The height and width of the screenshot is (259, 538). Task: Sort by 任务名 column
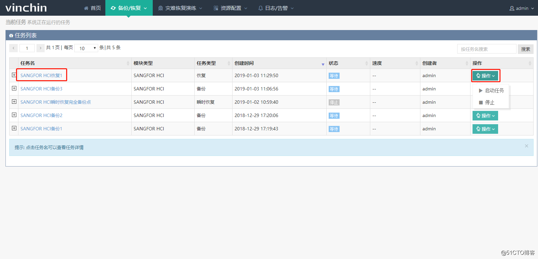[x=75, y=63]
